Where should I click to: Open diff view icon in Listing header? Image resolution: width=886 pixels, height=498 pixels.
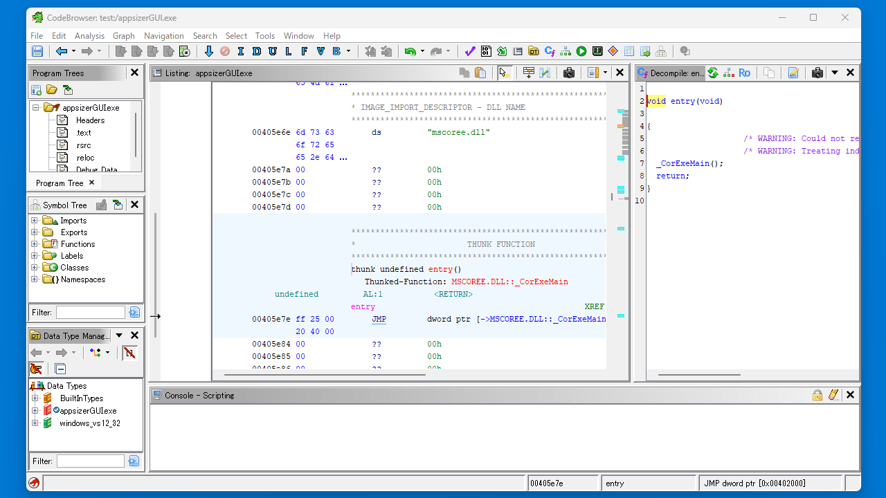pyautogui.click(x=545, y=73)
